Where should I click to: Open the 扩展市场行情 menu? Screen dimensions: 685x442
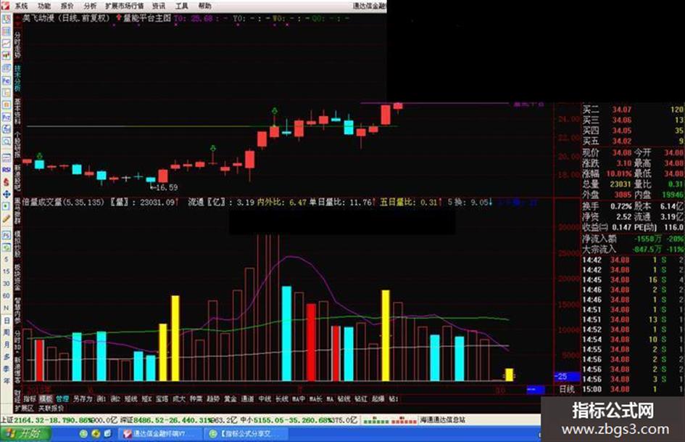[x=124, y=6]
